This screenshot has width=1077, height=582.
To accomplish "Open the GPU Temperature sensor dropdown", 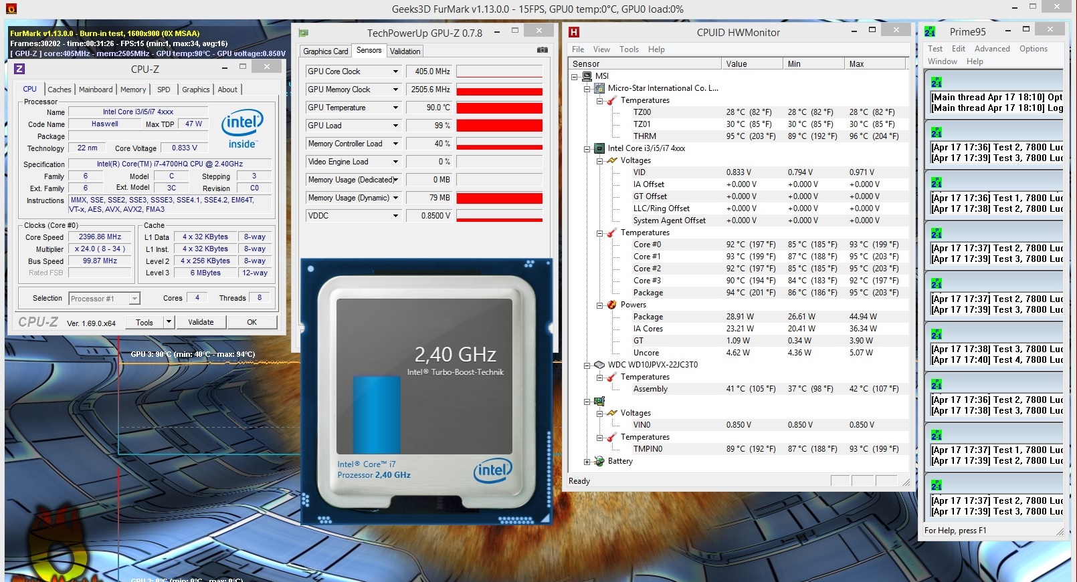I will [395, 108].
